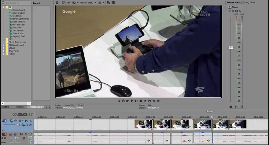The height and width of the screenshot is (145, 269).
Task: Expand the VEGAS folder
Action: 3,48
